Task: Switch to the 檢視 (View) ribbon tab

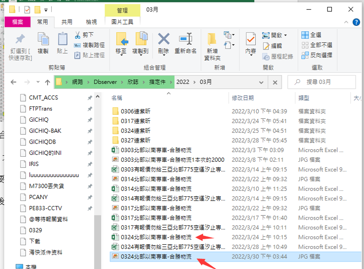Action: 91,21
